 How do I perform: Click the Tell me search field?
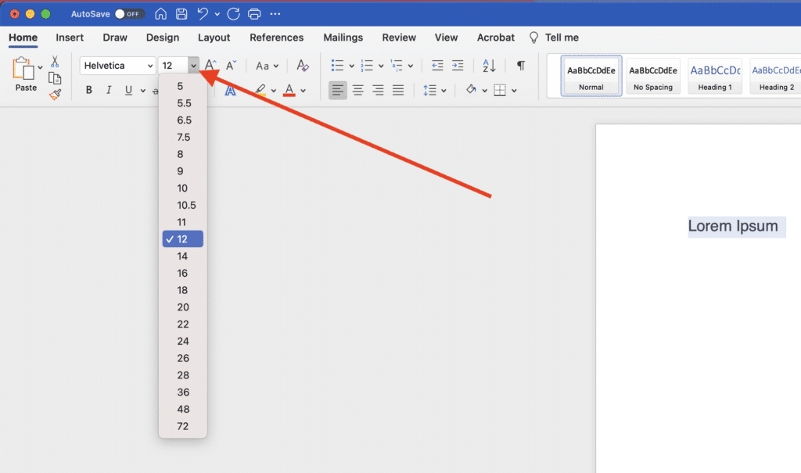coord(562,38)
